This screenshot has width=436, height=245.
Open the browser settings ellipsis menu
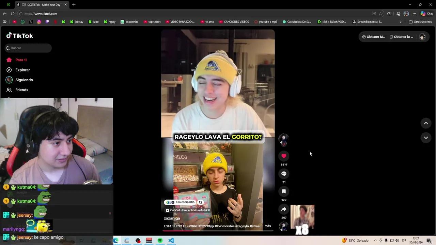tap(414, 14)
